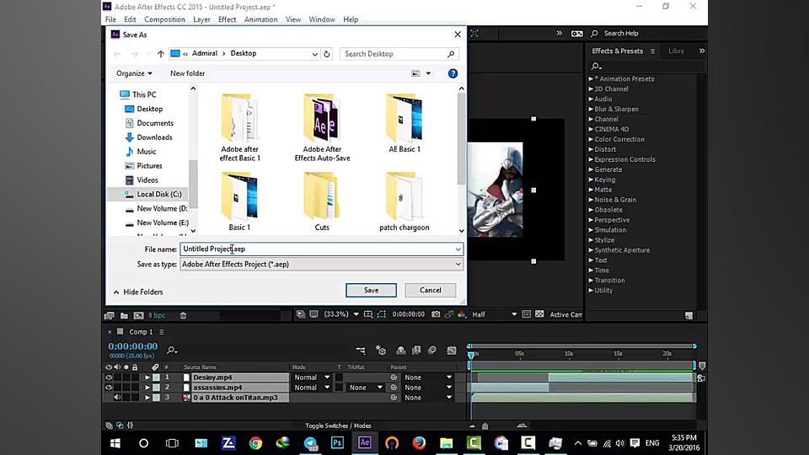Refresh the Desktop folder listing
The height and width of the screenshot is (455, 809).
click(327, 54)
